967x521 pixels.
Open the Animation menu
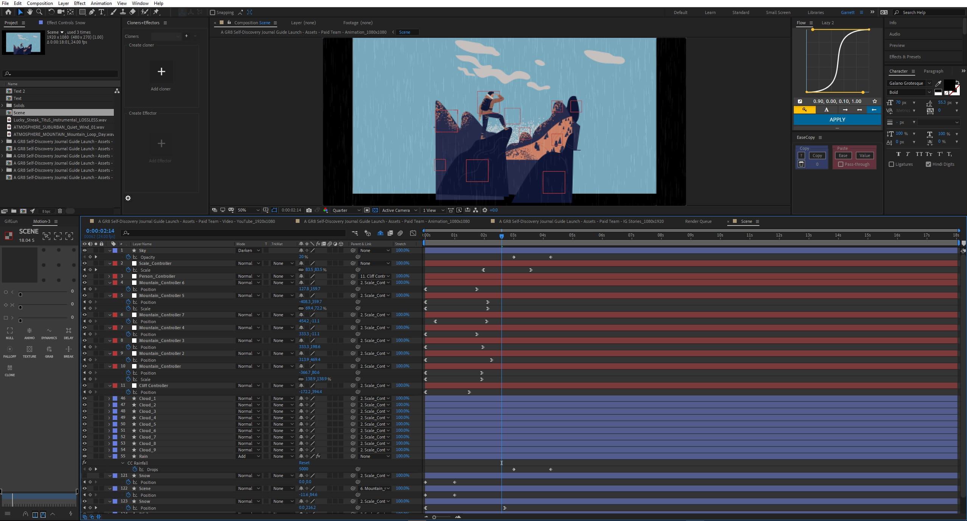coord(101,3)
